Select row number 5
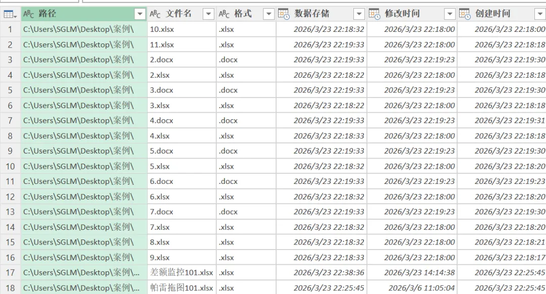546x294 pixels. click(x=10, y=90)
